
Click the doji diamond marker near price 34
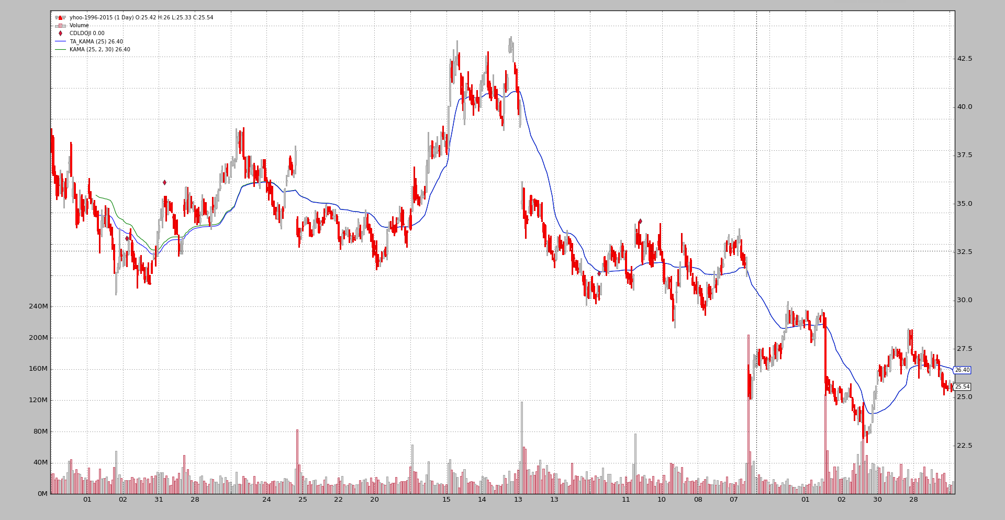(x=640, y=222)
